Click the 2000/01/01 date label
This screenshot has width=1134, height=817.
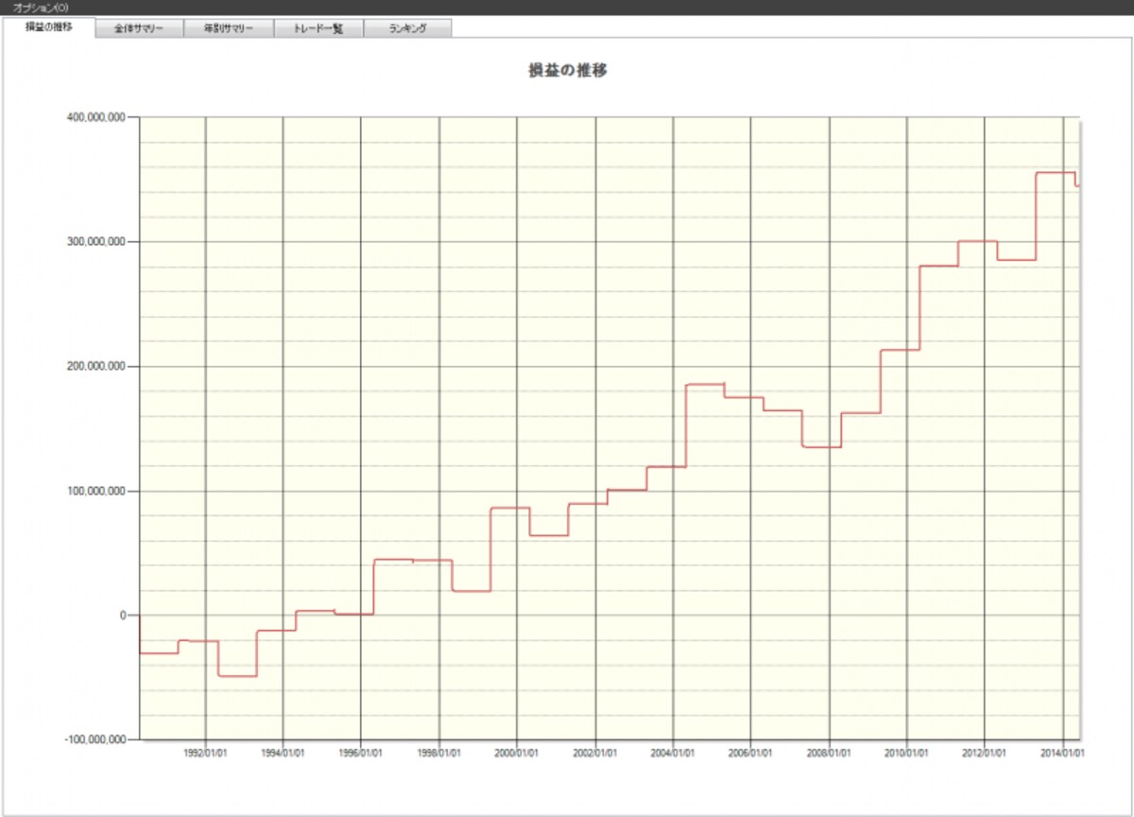coord(517,753)
